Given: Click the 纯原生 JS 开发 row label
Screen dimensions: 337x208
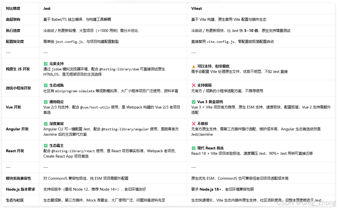Looking at the screenshot, I should coord(18,69).
